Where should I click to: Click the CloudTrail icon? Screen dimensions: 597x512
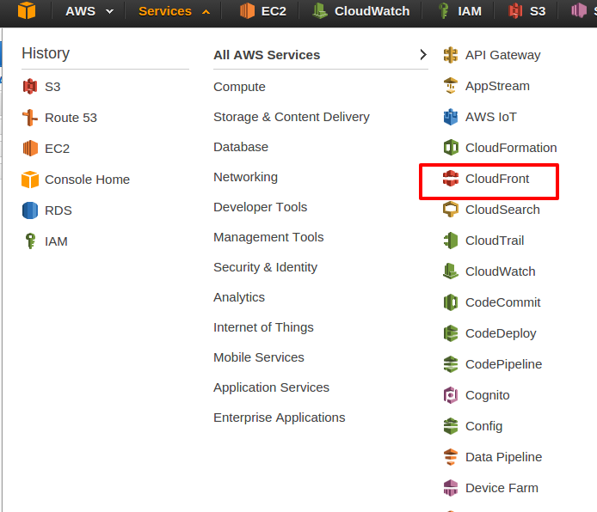pyautogui.click(x=451, y=241)
